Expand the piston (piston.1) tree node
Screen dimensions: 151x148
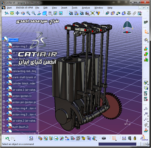(x=4, y=95)
